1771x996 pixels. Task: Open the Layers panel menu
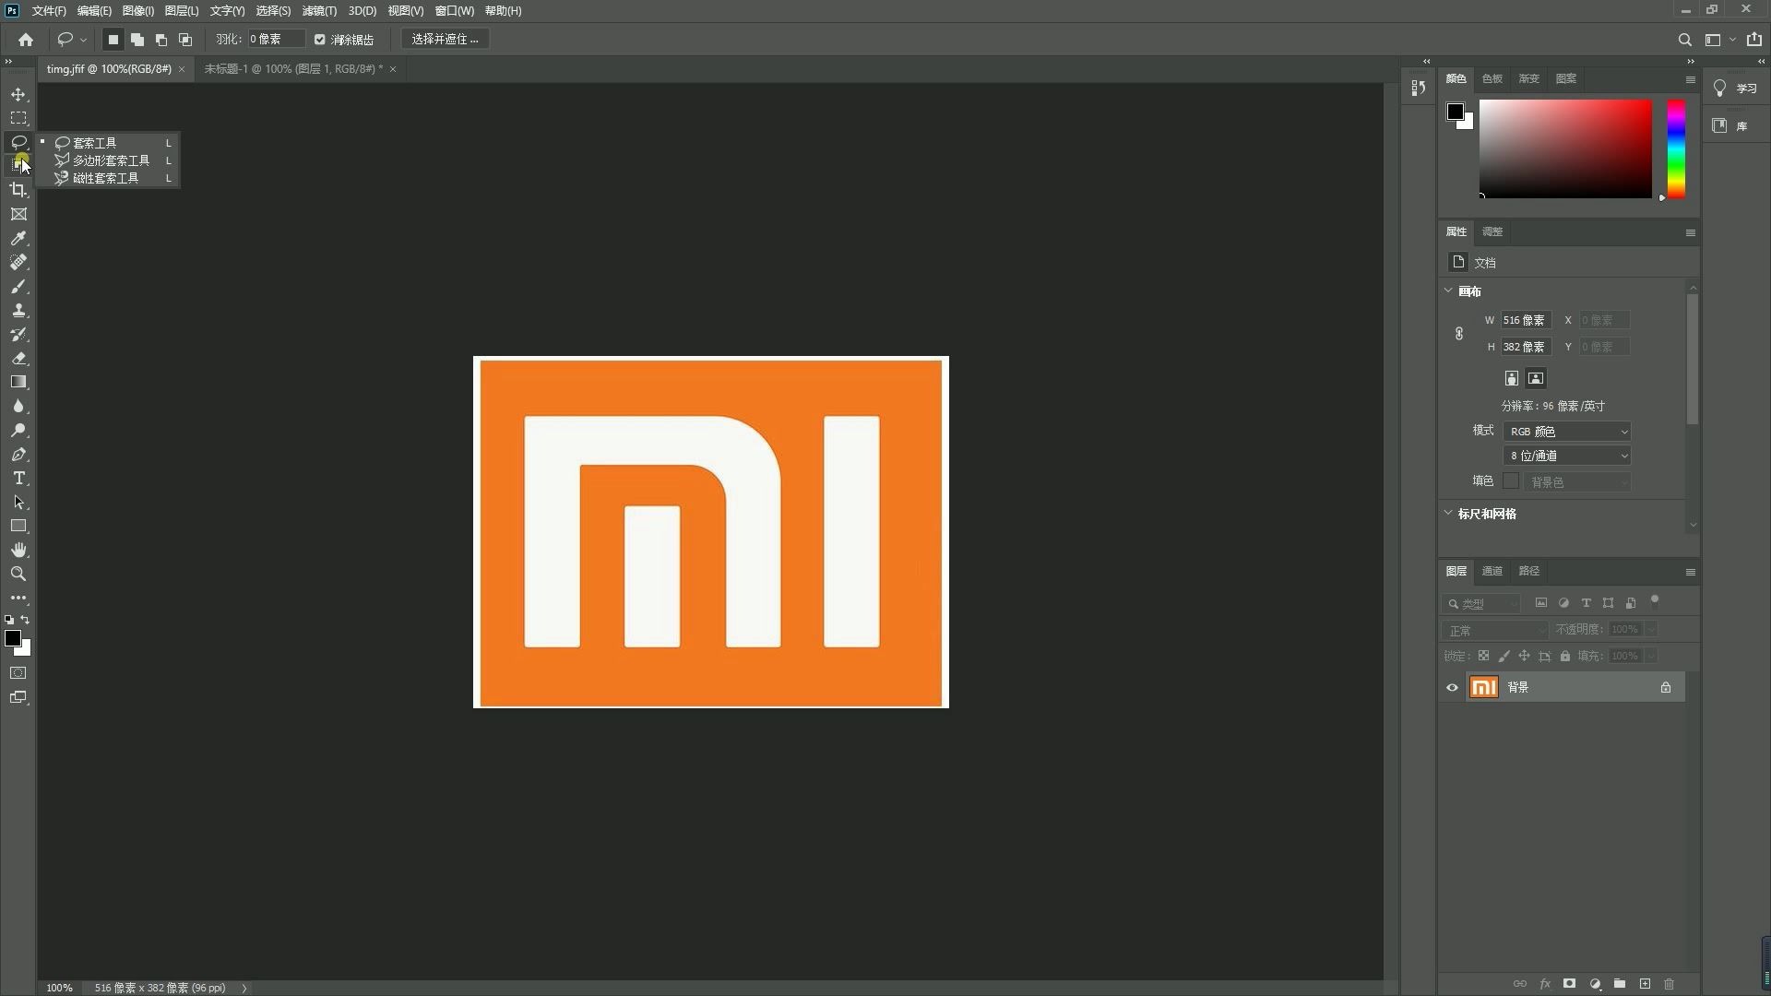click(x=1690, y=572)
